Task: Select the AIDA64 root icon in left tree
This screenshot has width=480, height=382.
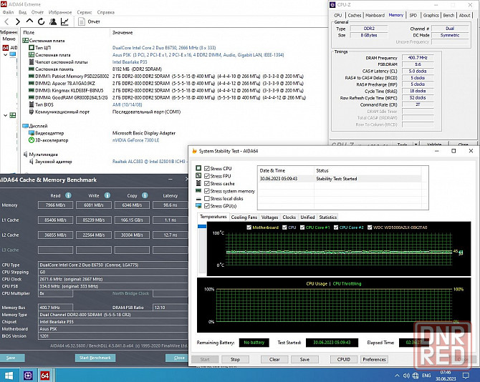Action: click(x=6, y=48)
